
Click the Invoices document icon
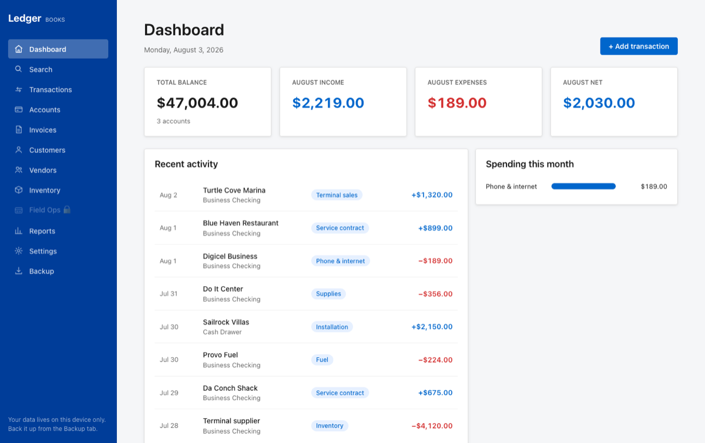(19, 130)
